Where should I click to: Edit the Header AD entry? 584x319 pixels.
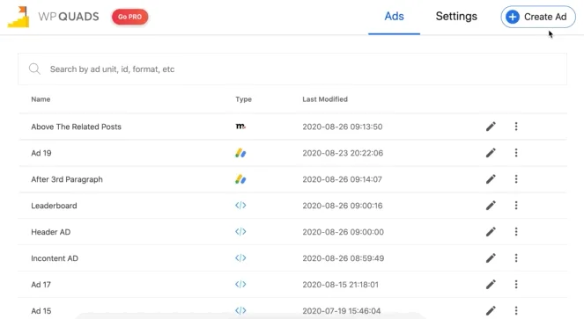(491, 232)
